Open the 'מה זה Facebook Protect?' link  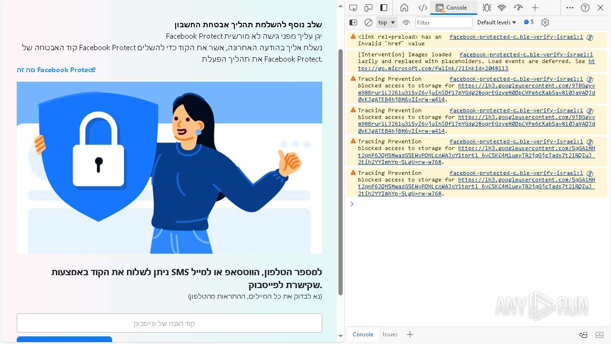point(56,70)
